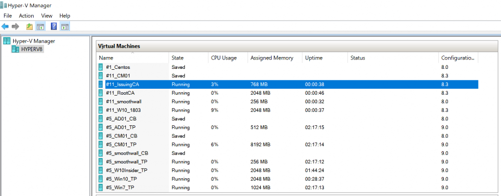The image size is (501, 196).
Task: Open the File menu
Action: click(x=8, y=16)
